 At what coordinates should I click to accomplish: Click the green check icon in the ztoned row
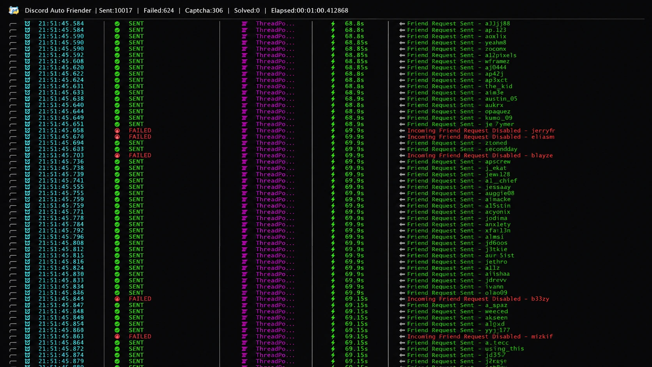click(x=117, y=143)
